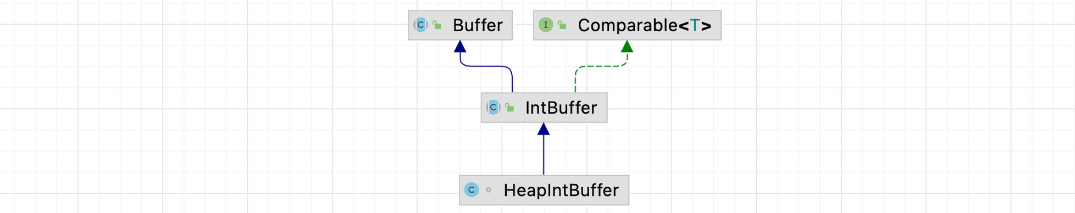Select the Buffer class node
The width and height of the screenshot is (1075, 213).
(x=461, y=25)
